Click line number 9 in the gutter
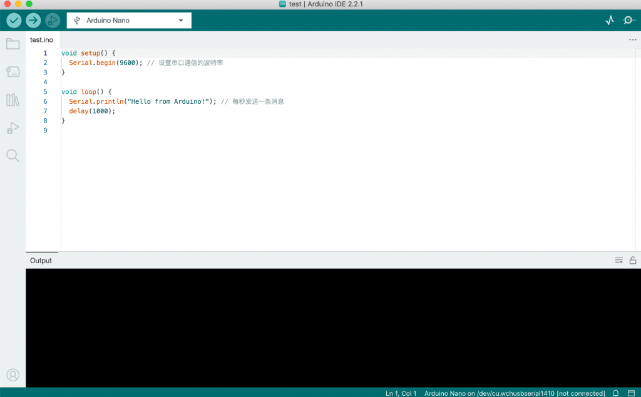Image resolution: width=641 pixels, height=397 pixels. tap(45, 131)
